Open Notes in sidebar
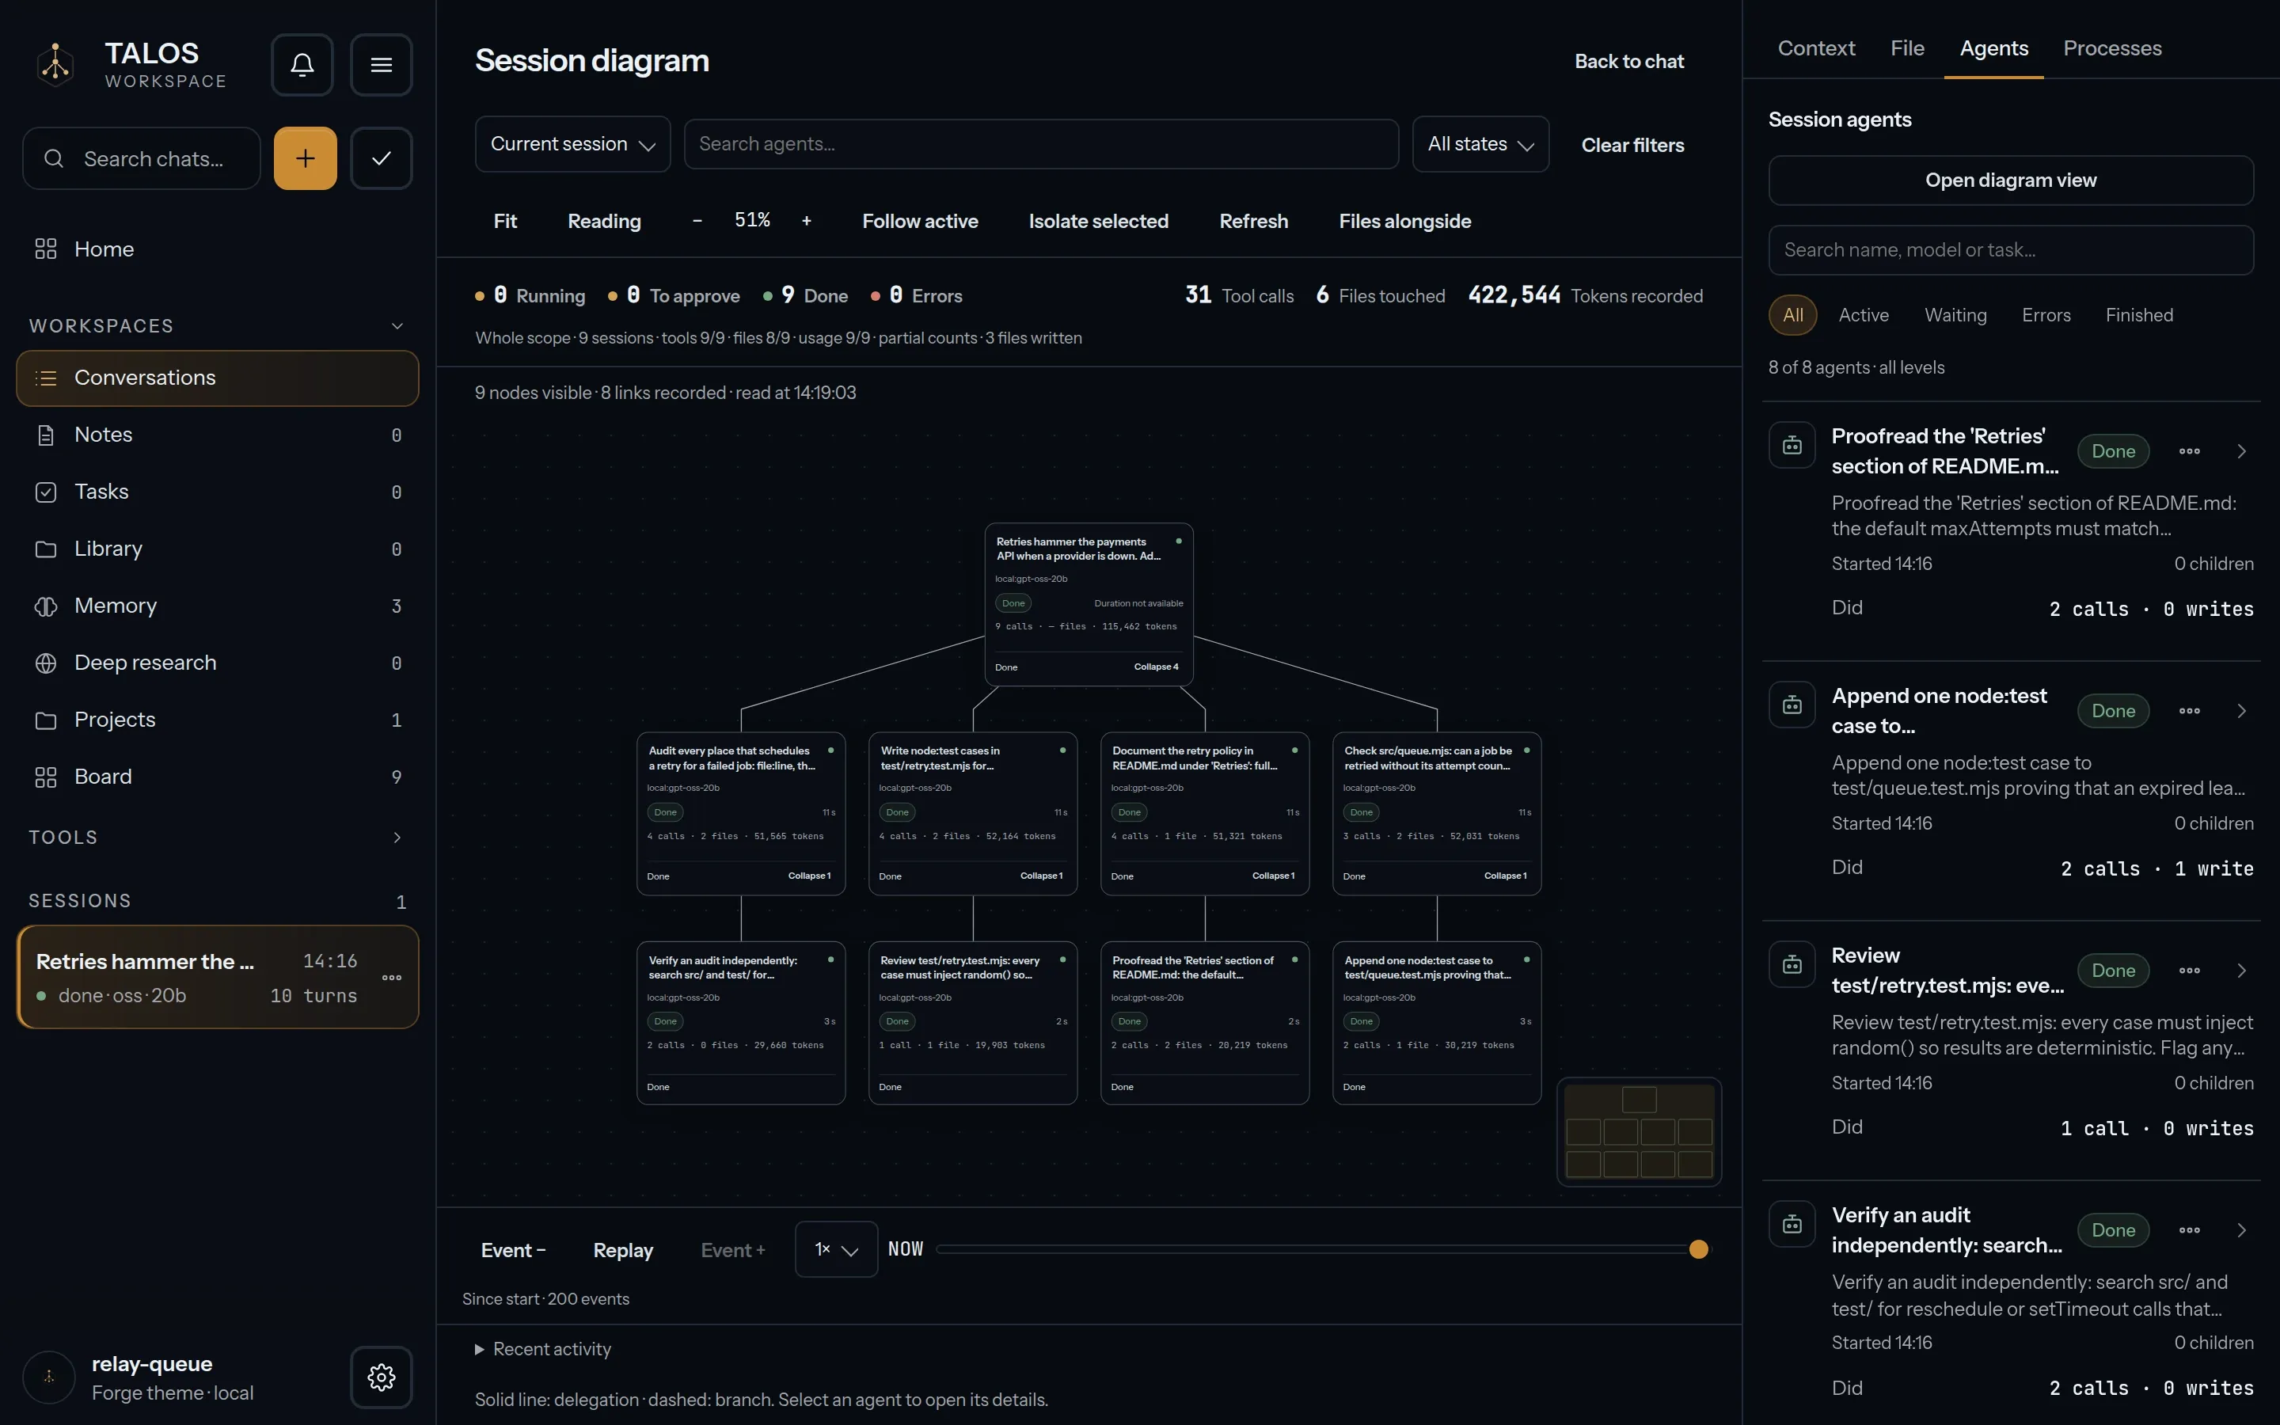The width and height of the screenshot is (2280, 1425). (x=218, y=435)
